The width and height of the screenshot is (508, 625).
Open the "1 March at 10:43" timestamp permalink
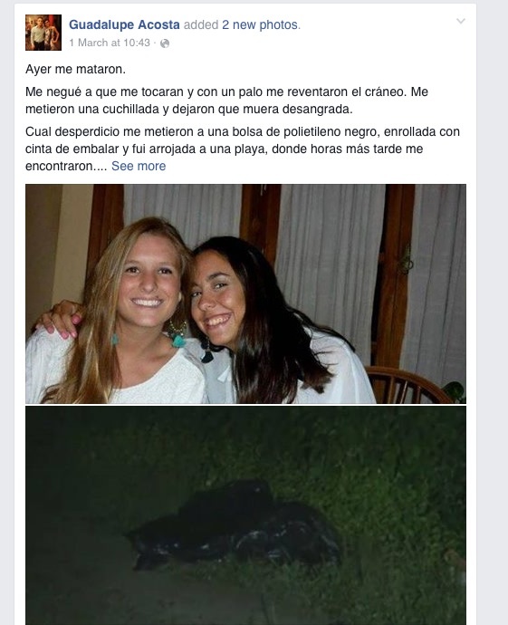[x=110, y=43]
